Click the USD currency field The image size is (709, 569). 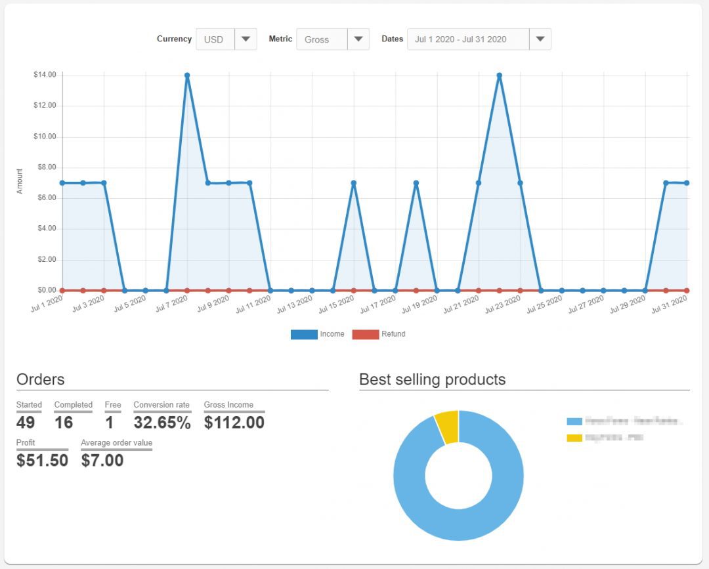(x=215, y=39)
